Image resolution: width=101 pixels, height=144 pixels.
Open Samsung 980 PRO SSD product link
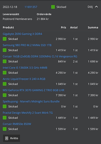pyautogui.click(x=27, y=45)
